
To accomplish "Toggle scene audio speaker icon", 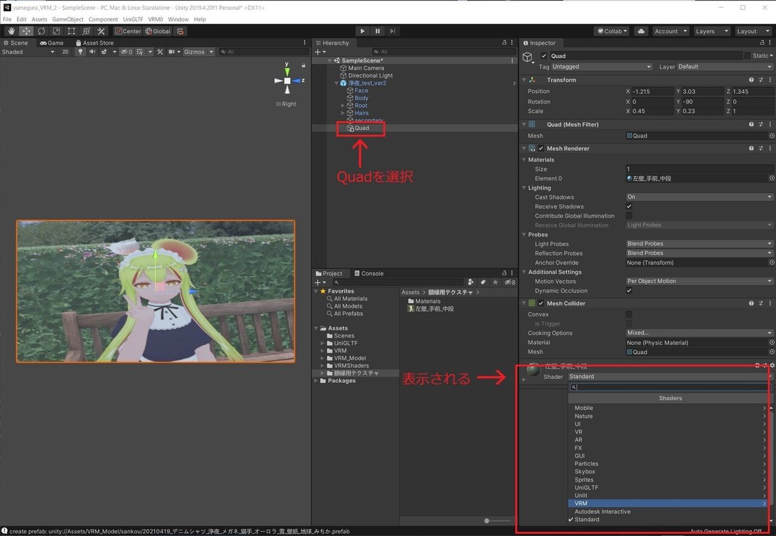I will 92,52.
